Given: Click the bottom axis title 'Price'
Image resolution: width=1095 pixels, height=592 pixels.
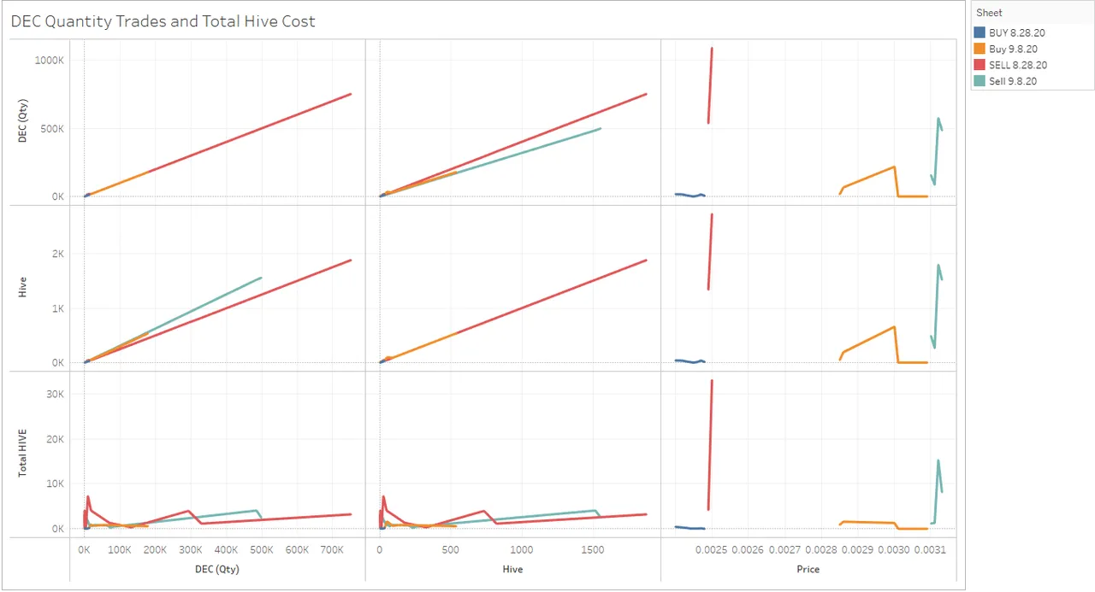Looking at the screenshot, I should tap(808, 569).
